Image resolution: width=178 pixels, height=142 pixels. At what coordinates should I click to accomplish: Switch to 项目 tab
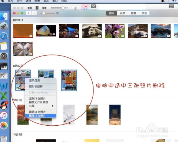click(144, 13)
